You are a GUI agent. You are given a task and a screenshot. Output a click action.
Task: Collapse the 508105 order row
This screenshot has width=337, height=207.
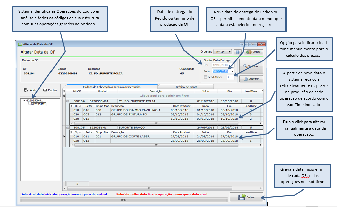pos(67,128)
